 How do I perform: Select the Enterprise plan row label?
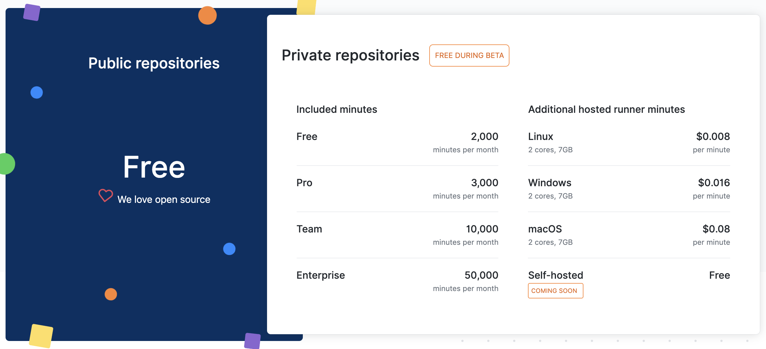[x=320, y=275]
